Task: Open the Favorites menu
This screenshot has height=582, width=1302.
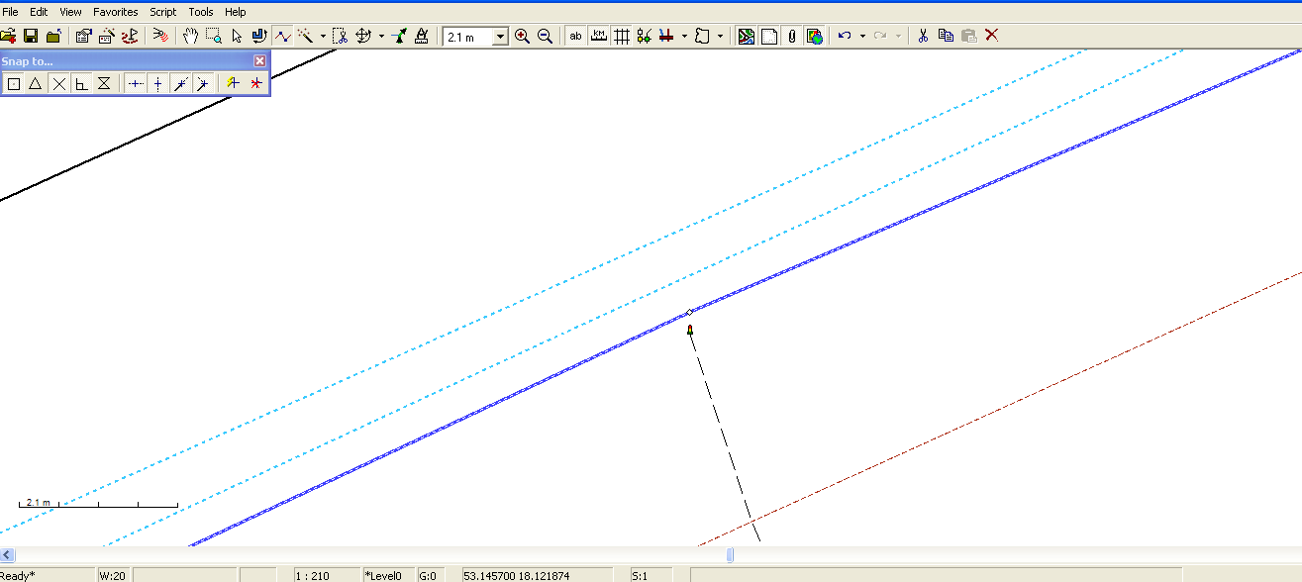Action: point(116,12)
